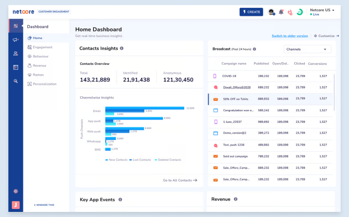Click the Campaign name column header
The image size is (349, 217).
234,64
